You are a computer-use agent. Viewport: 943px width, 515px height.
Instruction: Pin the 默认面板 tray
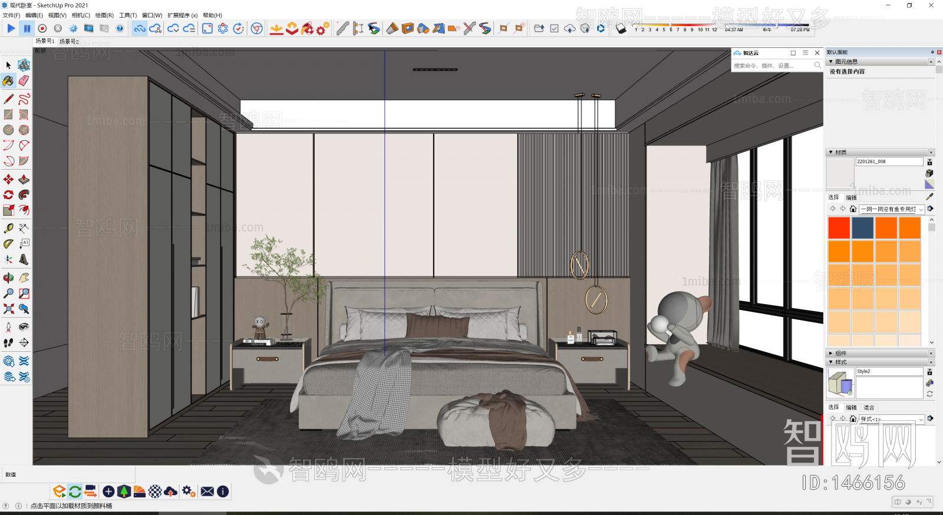tap(932, 52)
